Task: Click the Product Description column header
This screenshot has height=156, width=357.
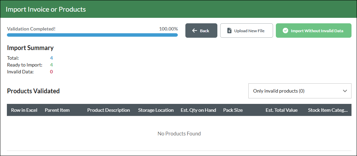Action: pyautogui.click(x=109, y=110)
